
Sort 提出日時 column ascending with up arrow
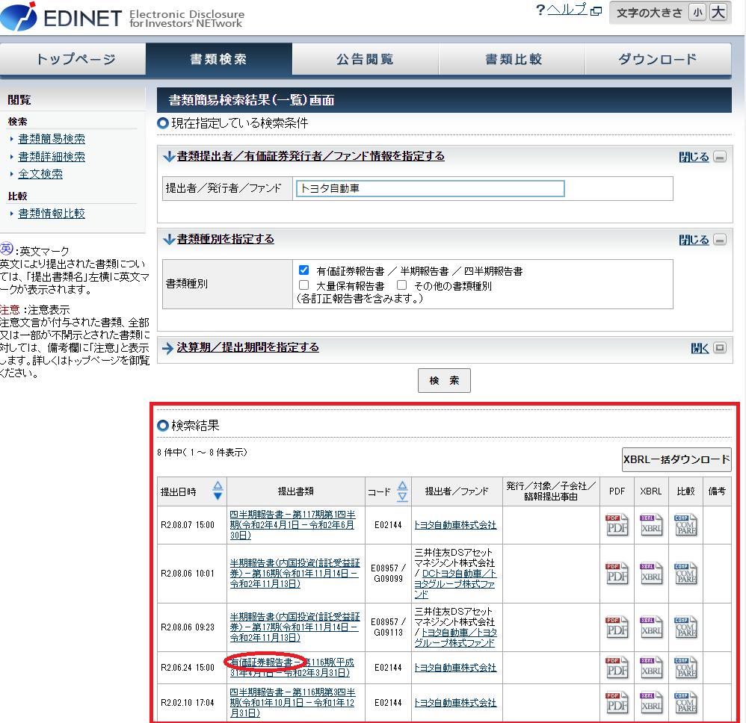pos(218,485)
